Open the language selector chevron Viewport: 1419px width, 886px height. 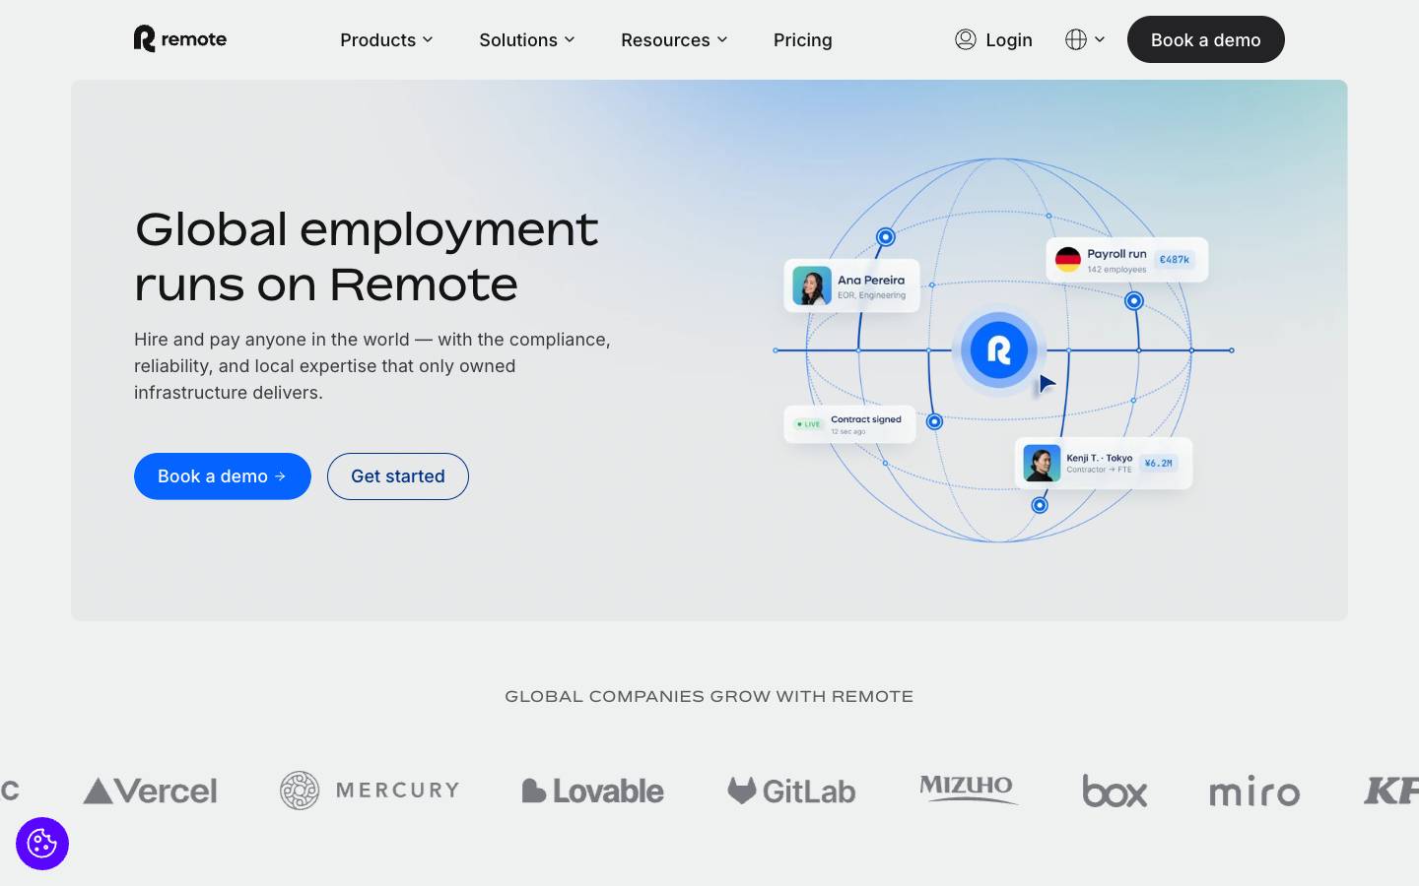1100,39
